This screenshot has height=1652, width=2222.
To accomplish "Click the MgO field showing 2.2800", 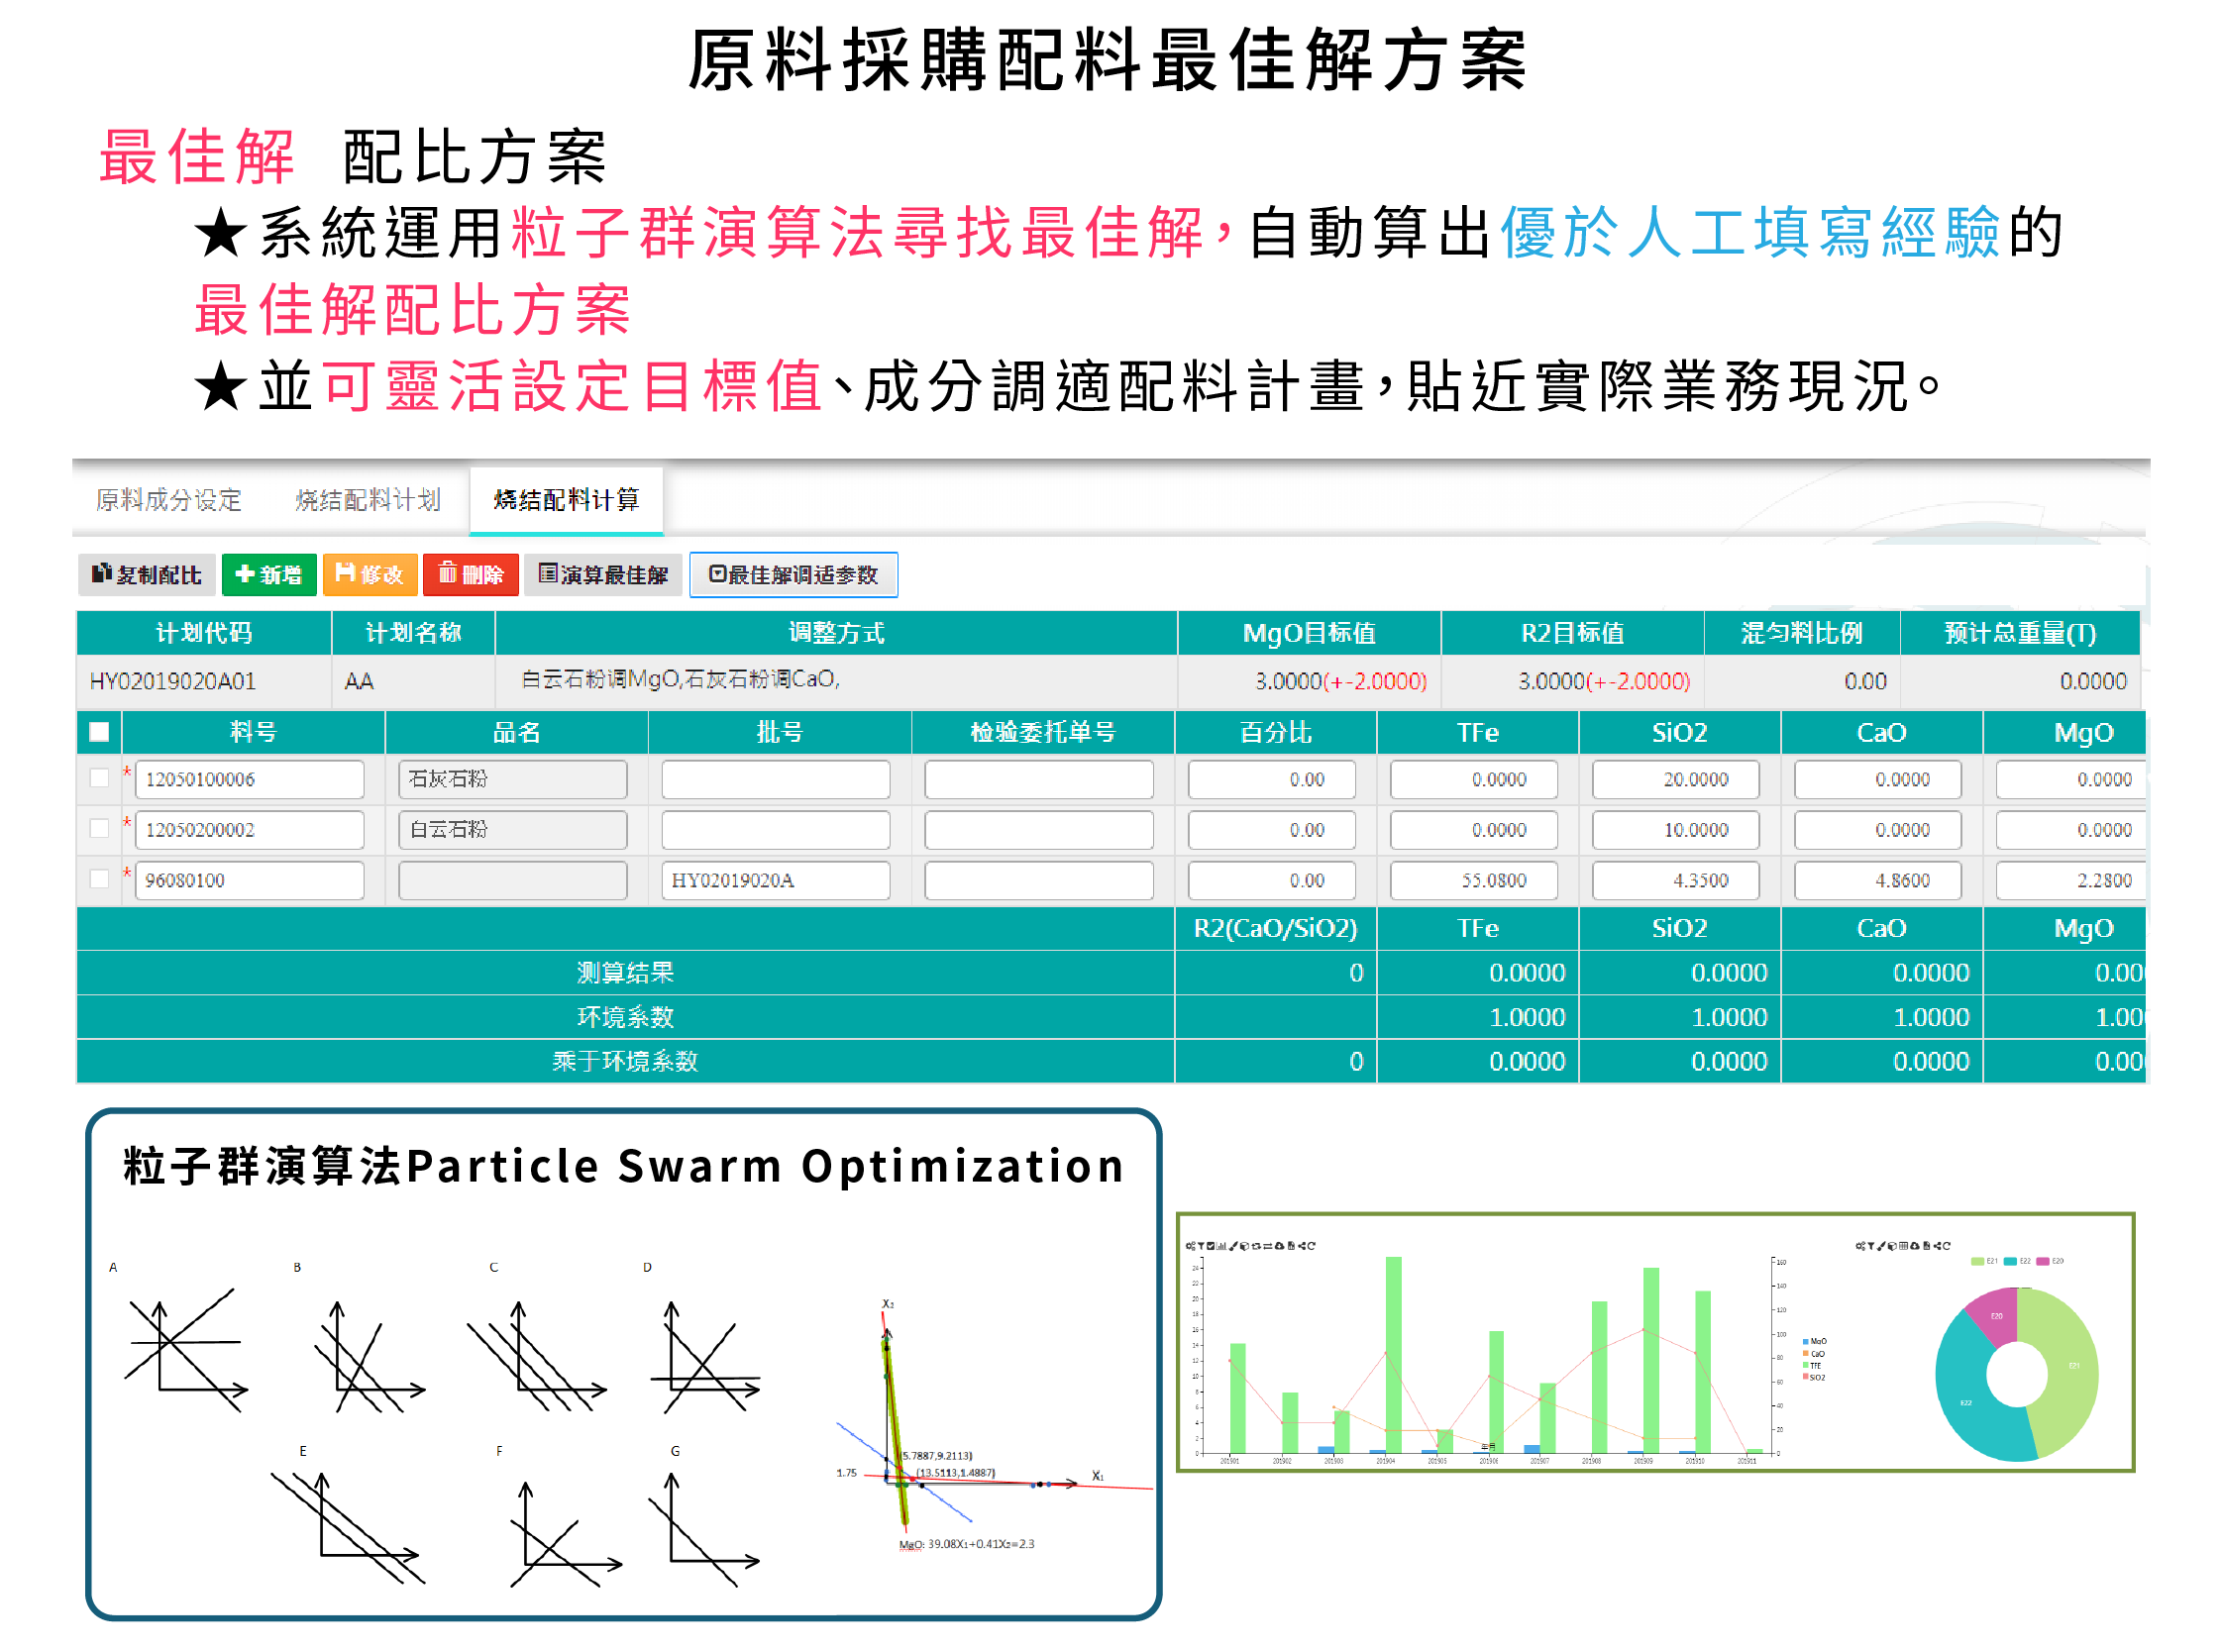I will (x=2071, y=881).
